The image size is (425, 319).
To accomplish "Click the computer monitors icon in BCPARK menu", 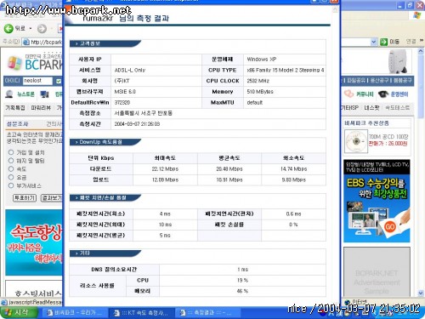I will click(45, 94).
